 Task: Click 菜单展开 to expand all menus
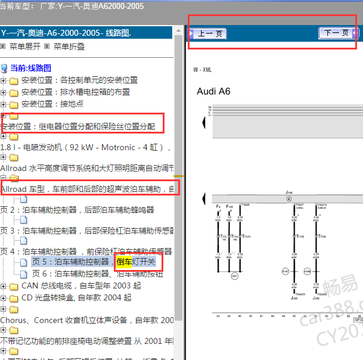point(25,46)
